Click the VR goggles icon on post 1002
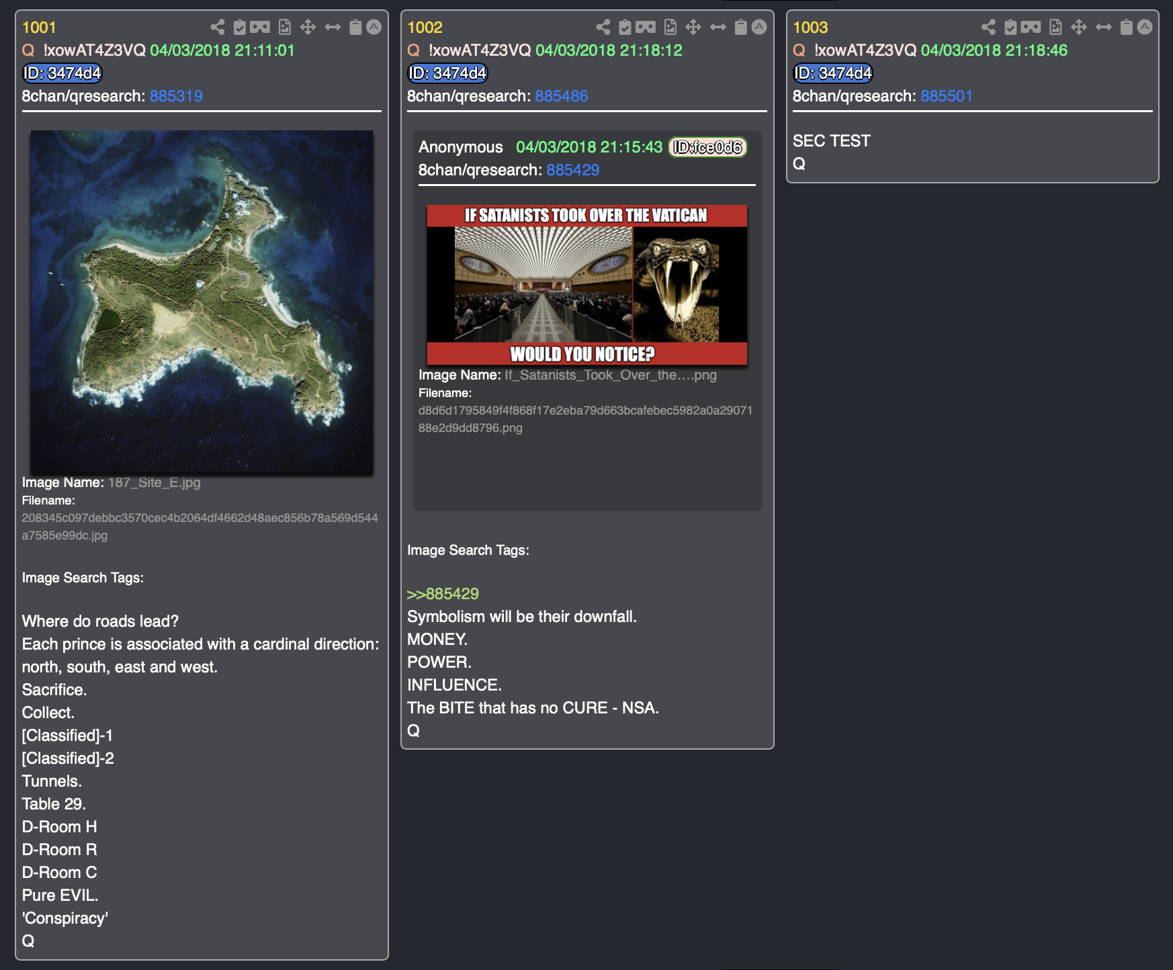Screen dimensions: 1173x970 coord(646,27)
